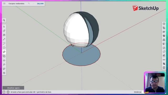The width and height of the screenshot is (168, 95).
Task: Select the overlapping squares Scale tool
Action: 4,56
